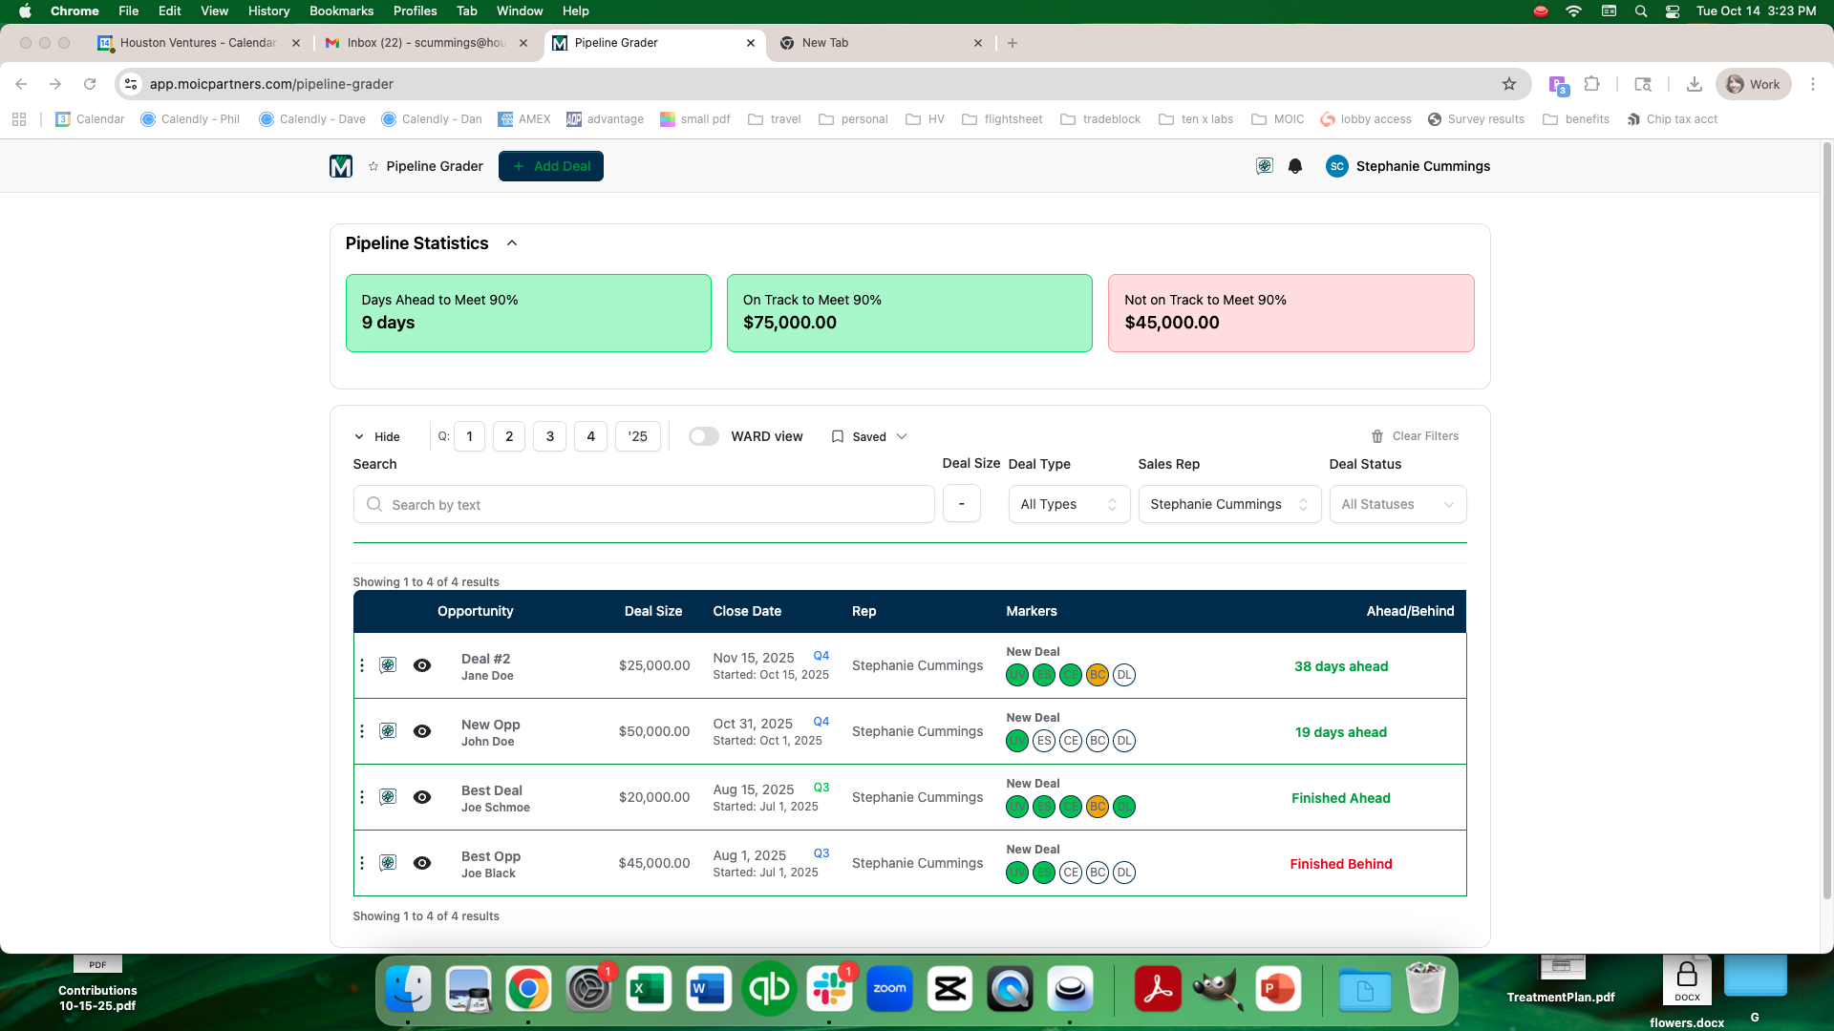Click the Search by text field

644,504
